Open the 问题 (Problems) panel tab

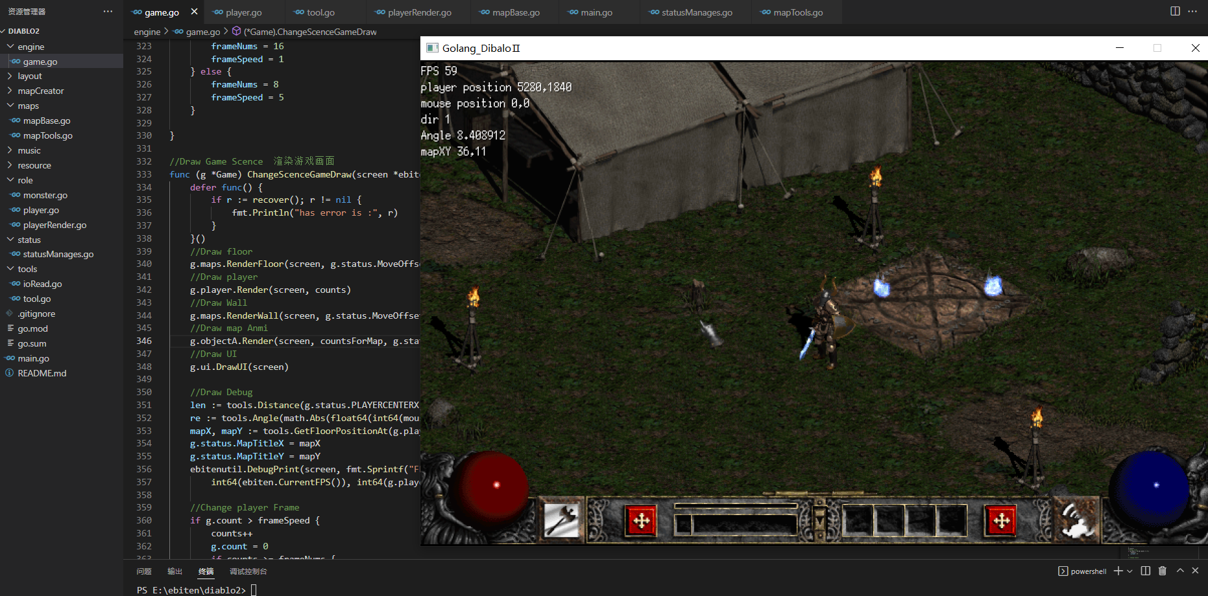click(x=144, y=571)
